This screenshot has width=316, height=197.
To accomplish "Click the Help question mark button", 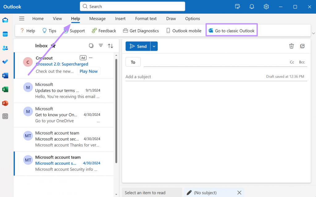I will click(27, 31).
